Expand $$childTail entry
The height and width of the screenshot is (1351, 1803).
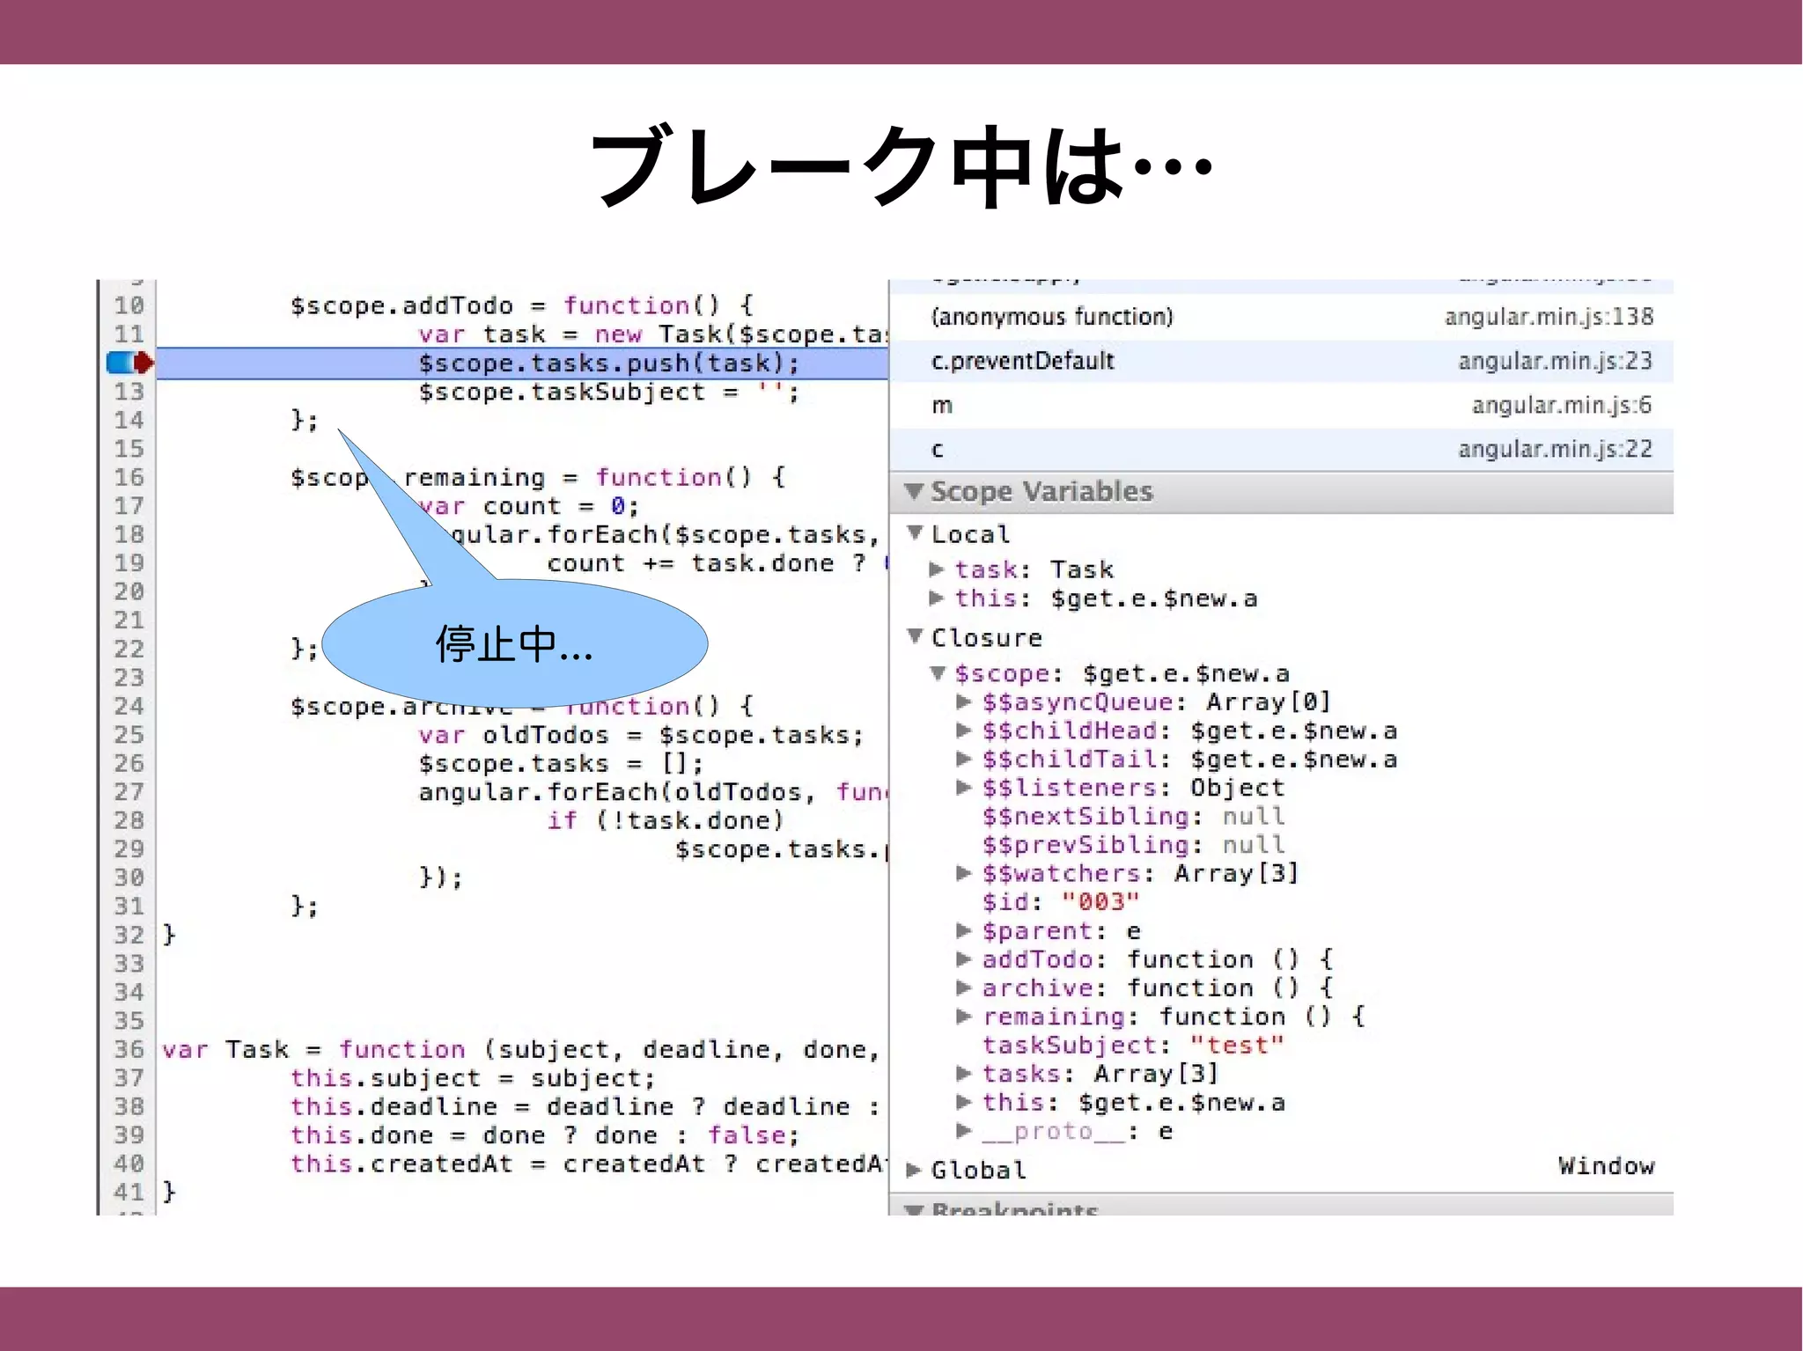[x=964, y=759]
